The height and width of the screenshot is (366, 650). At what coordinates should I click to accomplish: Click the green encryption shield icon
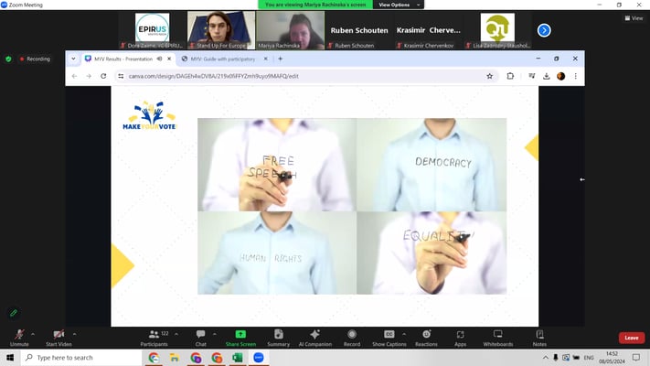(8, 59)
